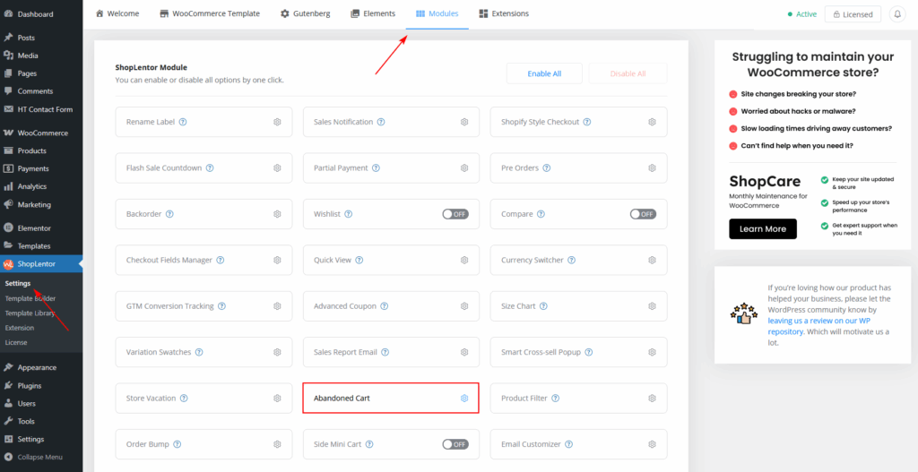Click the Licensed button
918x472 pixels.
853,14
